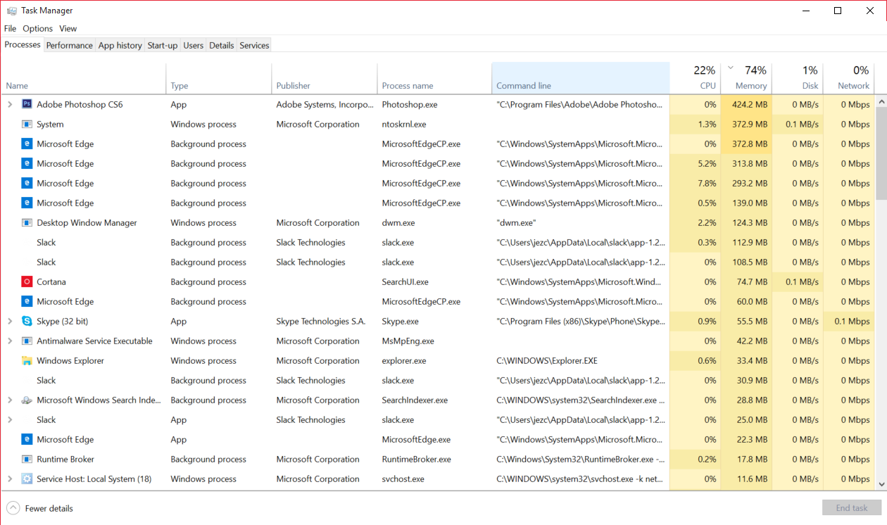The height and width of the screenshot is (525, 887).
Task: Click the End task button
Action: 851,508
